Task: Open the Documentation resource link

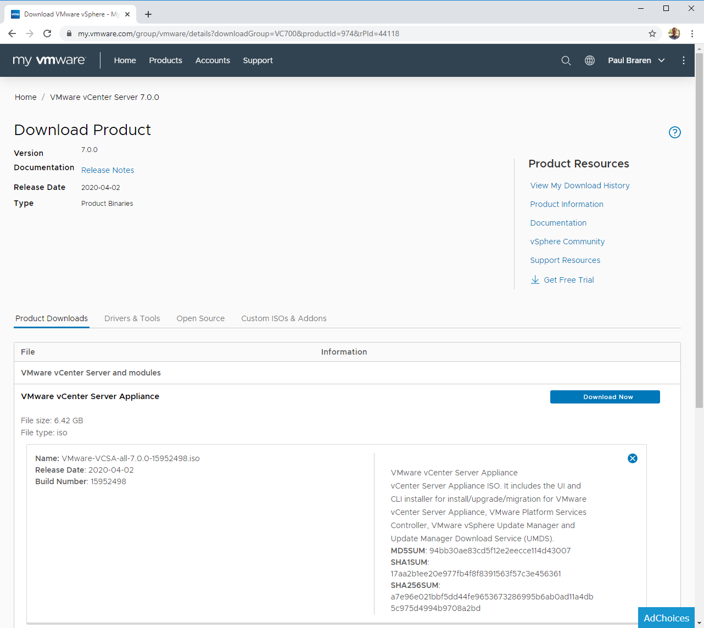Action: point(558,223)
